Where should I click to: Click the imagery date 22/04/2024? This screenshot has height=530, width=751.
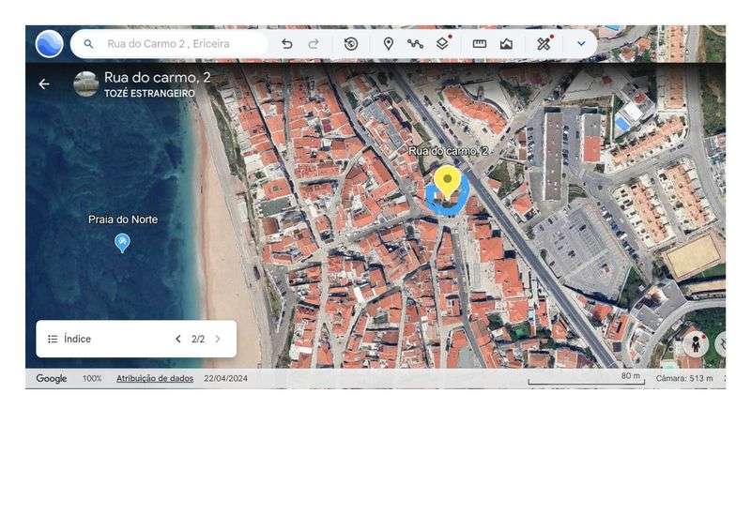pos(225,378)
